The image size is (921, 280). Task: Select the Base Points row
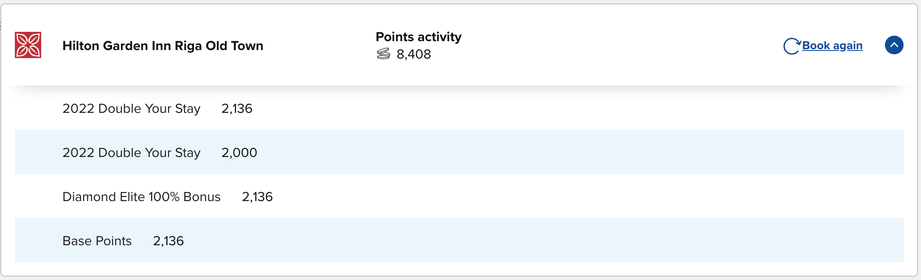click(x=459, y=240)
